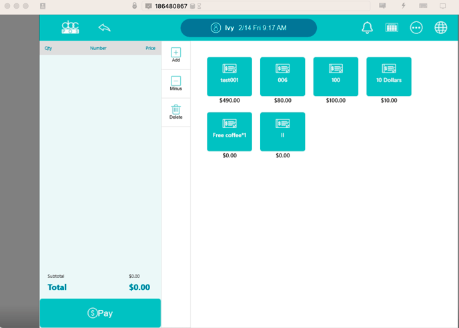Select the Free coffee*1 tile
The image size is (459, 328).
[x=229, y=131]
